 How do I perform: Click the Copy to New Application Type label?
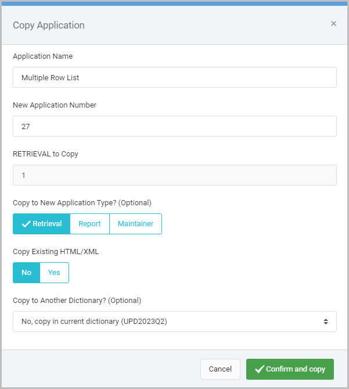(x=82, y=203)
